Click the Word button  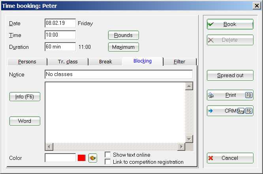pyautogui.click(x=25, y=121)
